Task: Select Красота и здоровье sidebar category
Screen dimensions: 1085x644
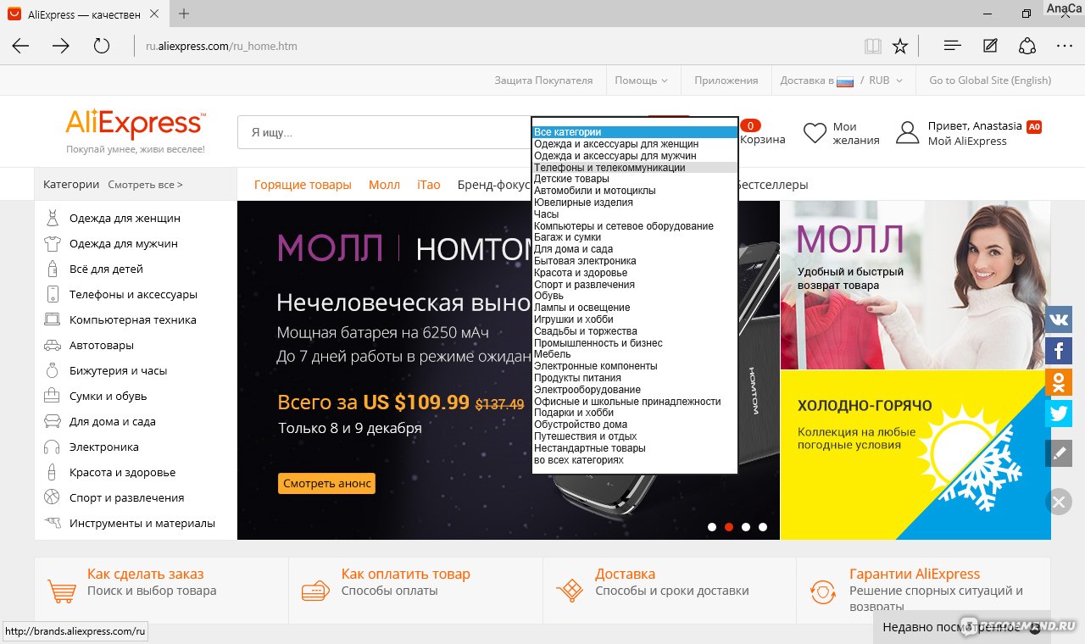Action: pos(123,472)
